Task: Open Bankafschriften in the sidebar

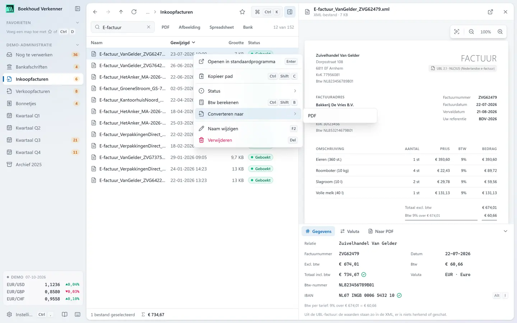Action: coord(43,67)
